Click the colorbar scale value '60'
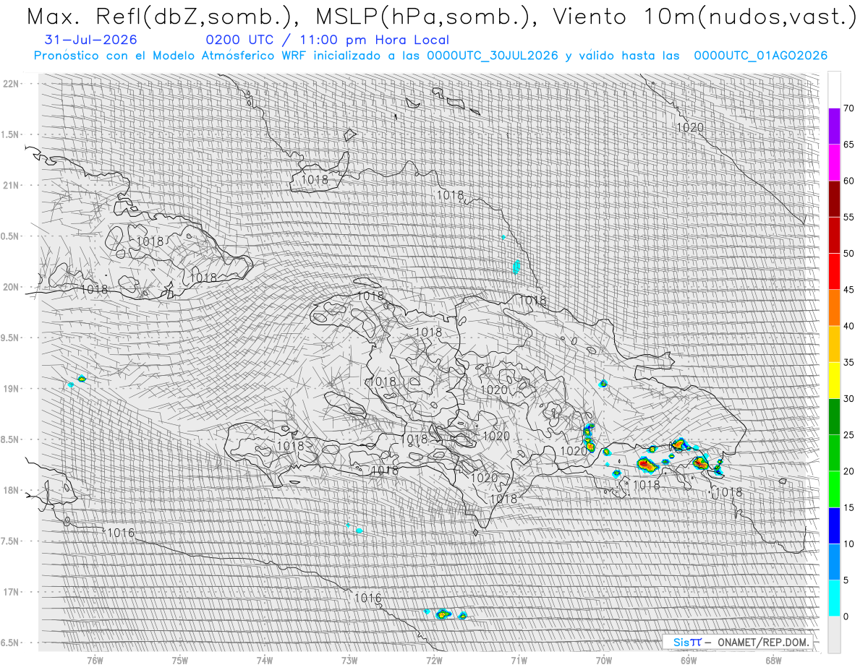 click(x=849, y=181)
